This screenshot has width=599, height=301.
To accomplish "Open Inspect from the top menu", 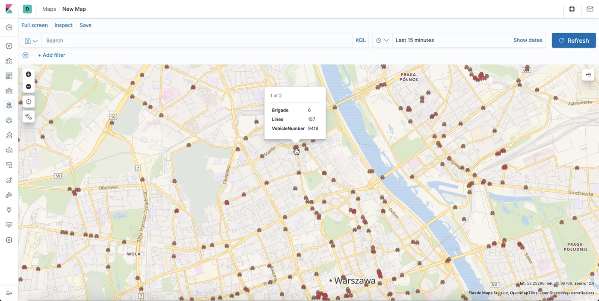I will (64, 25).
